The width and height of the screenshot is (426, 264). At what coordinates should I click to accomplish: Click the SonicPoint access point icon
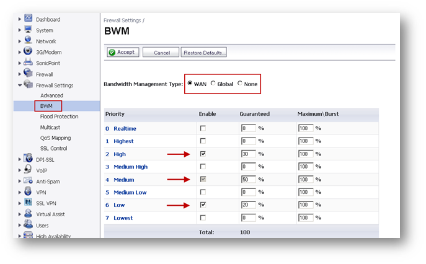pos(28,61)
